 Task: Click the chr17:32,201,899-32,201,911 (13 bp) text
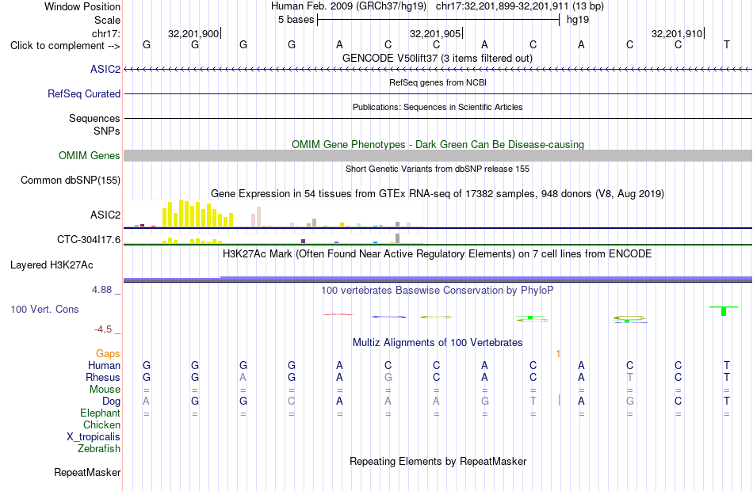[520, 6]
